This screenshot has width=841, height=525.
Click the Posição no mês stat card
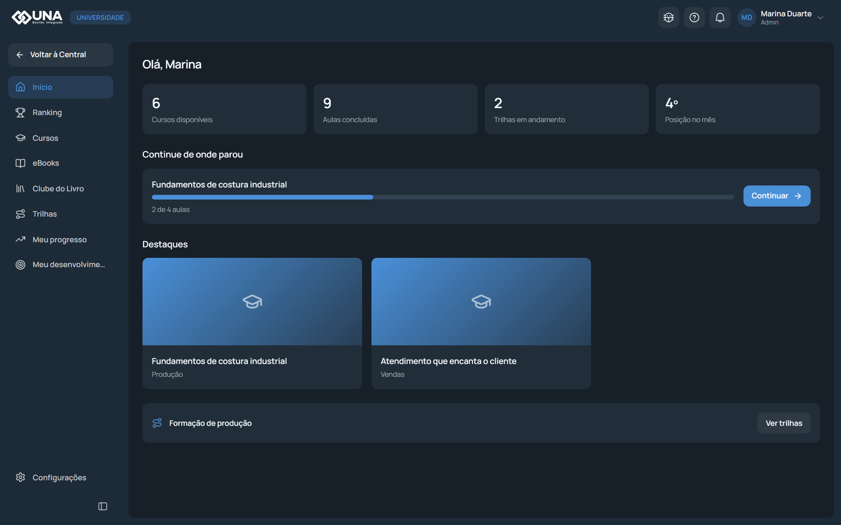[738, 109]
